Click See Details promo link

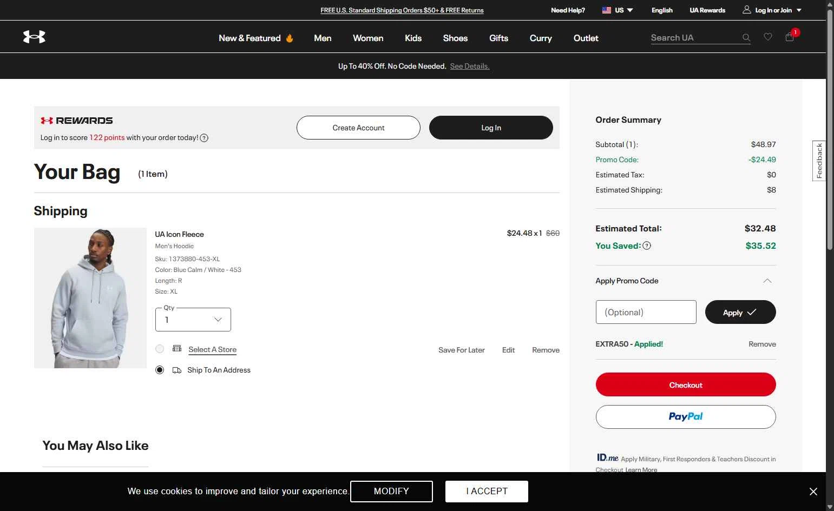click(470, 66)
